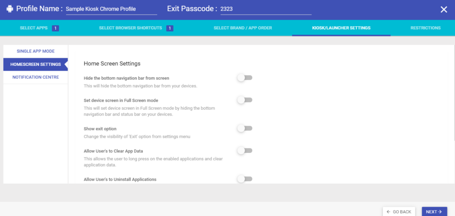
Task: Open the Select Brand / App Order tab
Action: pyautogui.click(x=243, y=28)
